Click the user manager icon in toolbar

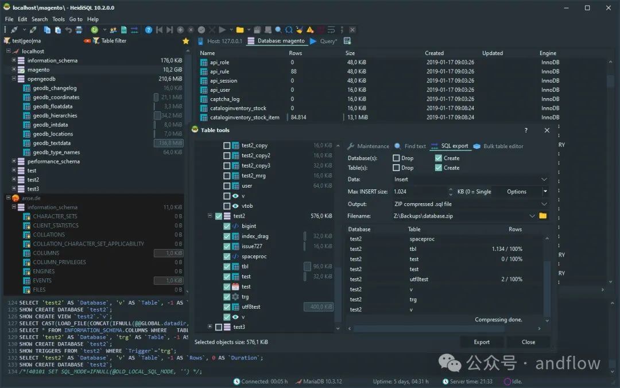click(x=113, y=30)
